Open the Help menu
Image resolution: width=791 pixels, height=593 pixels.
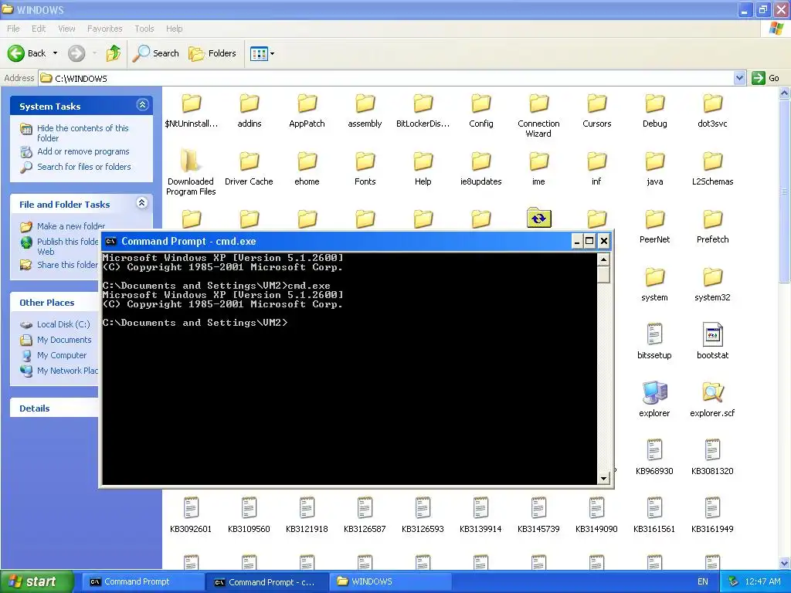[174, 29]
